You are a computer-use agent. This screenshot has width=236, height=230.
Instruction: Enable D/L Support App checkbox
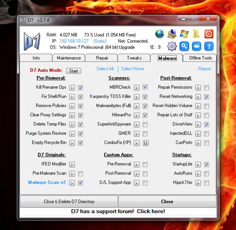point(145,183)
